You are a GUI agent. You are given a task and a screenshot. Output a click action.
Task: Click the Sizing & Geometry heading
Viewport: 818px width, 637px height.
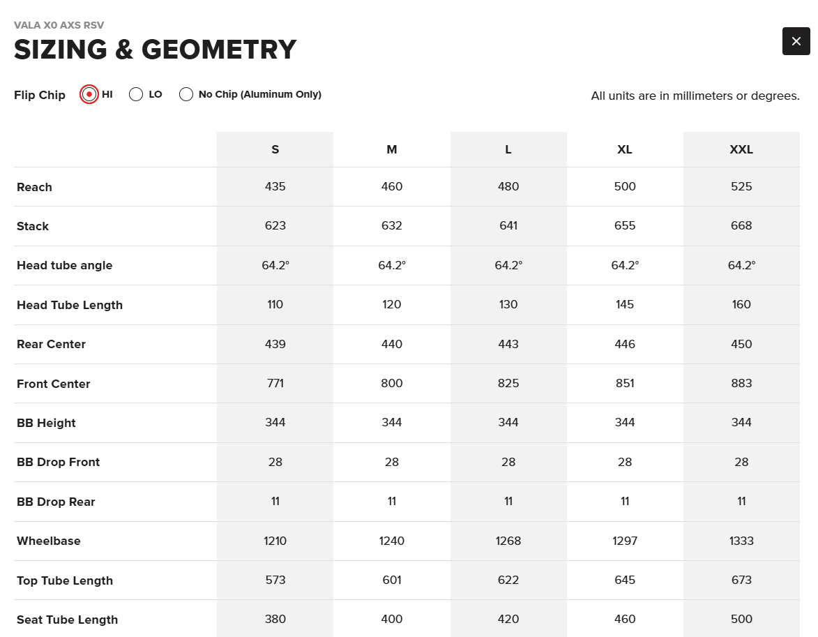point(155,50)
